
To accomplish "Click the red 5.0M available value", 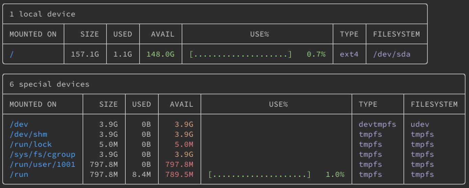I will 184,144.
